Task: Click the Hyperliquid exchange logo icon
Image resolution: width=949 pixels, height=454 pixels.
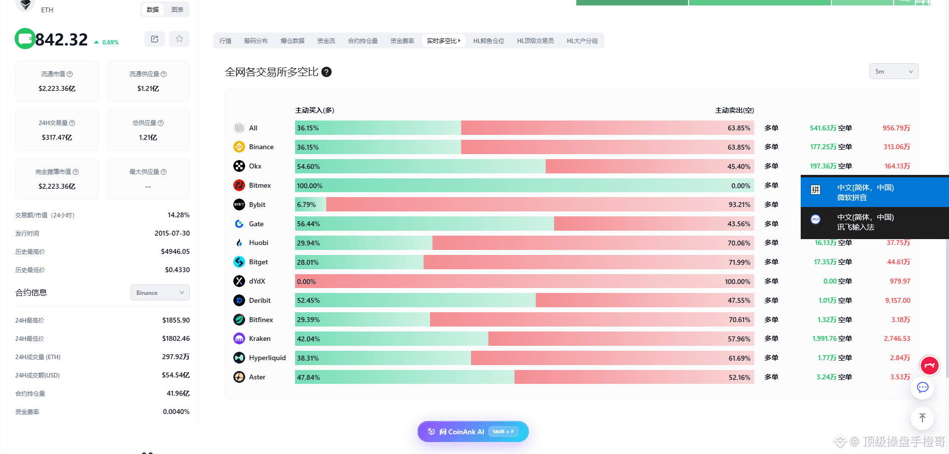Action: pyautogui.click(x=239, y=358)
